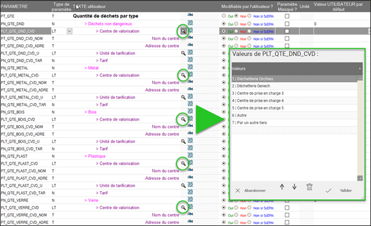The height and width of the screenshot is (226, 371).
Task: Select Oui radio on PLT_QTE_VERRE_CVD row
Action: click(x=224, y=208)
